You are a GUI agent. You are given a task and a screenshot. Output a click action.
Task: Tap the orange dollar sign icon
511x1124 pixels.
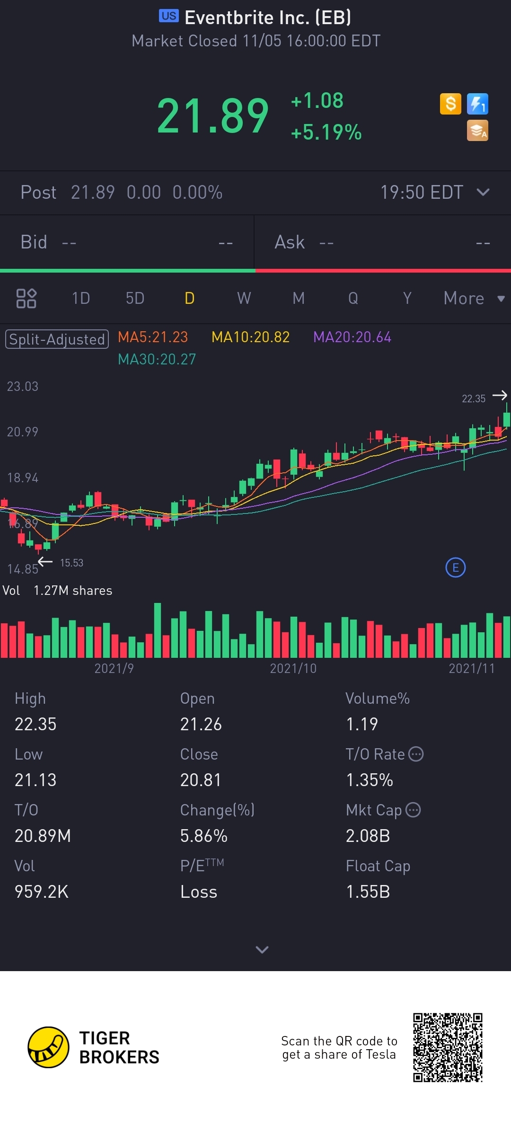(450, 104)
